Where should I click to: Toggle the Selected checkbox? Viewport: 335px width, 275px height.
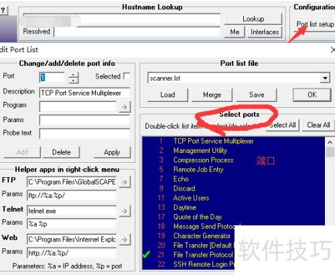pyautogui.click(x=127, y=76)
